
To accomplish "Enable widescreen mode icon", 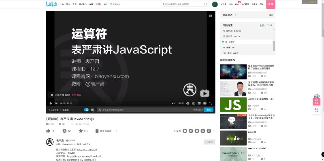I will click(199, 103).
